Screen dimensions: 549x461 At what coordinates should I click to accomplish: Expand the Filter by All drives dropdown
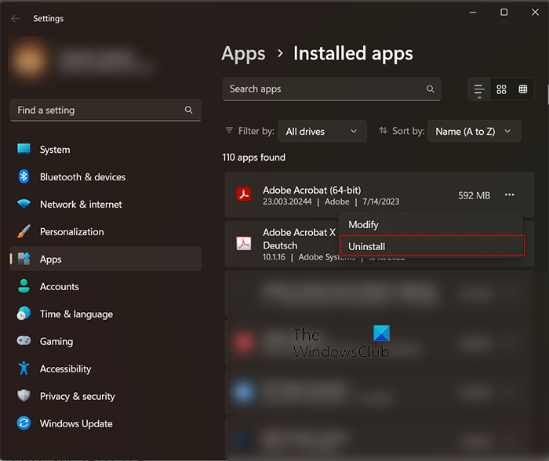tap(322, 132)
